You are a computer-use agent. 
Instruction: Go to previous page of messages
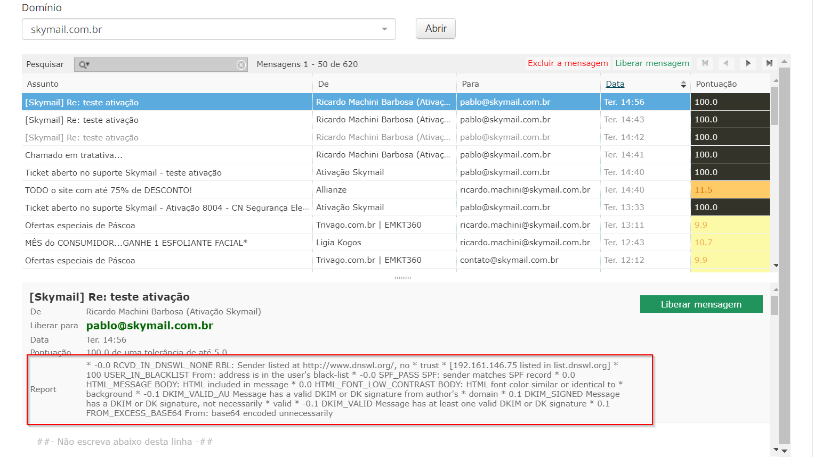(726, 63)
